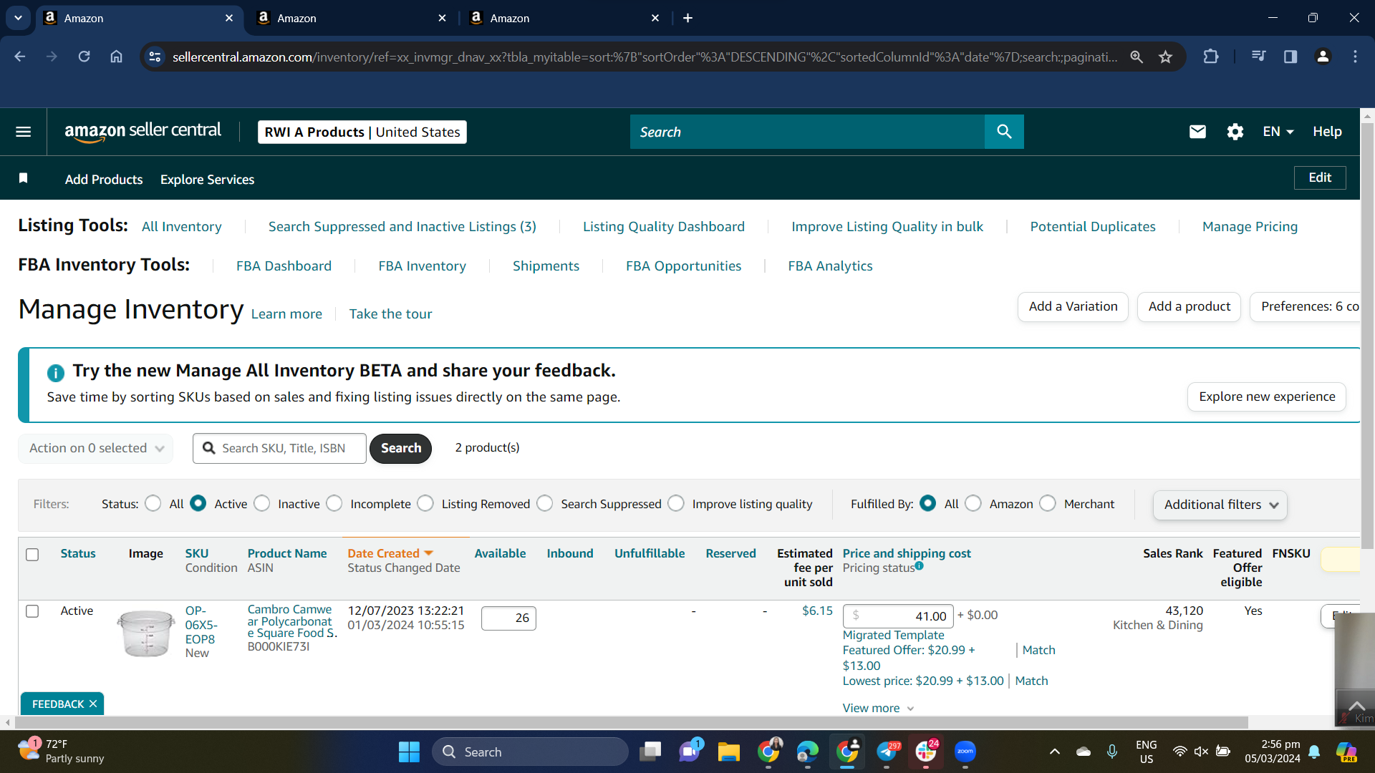Click the Pricing status info icon
The width and height of the screenshot is (1375, 773).
[920, 565]
